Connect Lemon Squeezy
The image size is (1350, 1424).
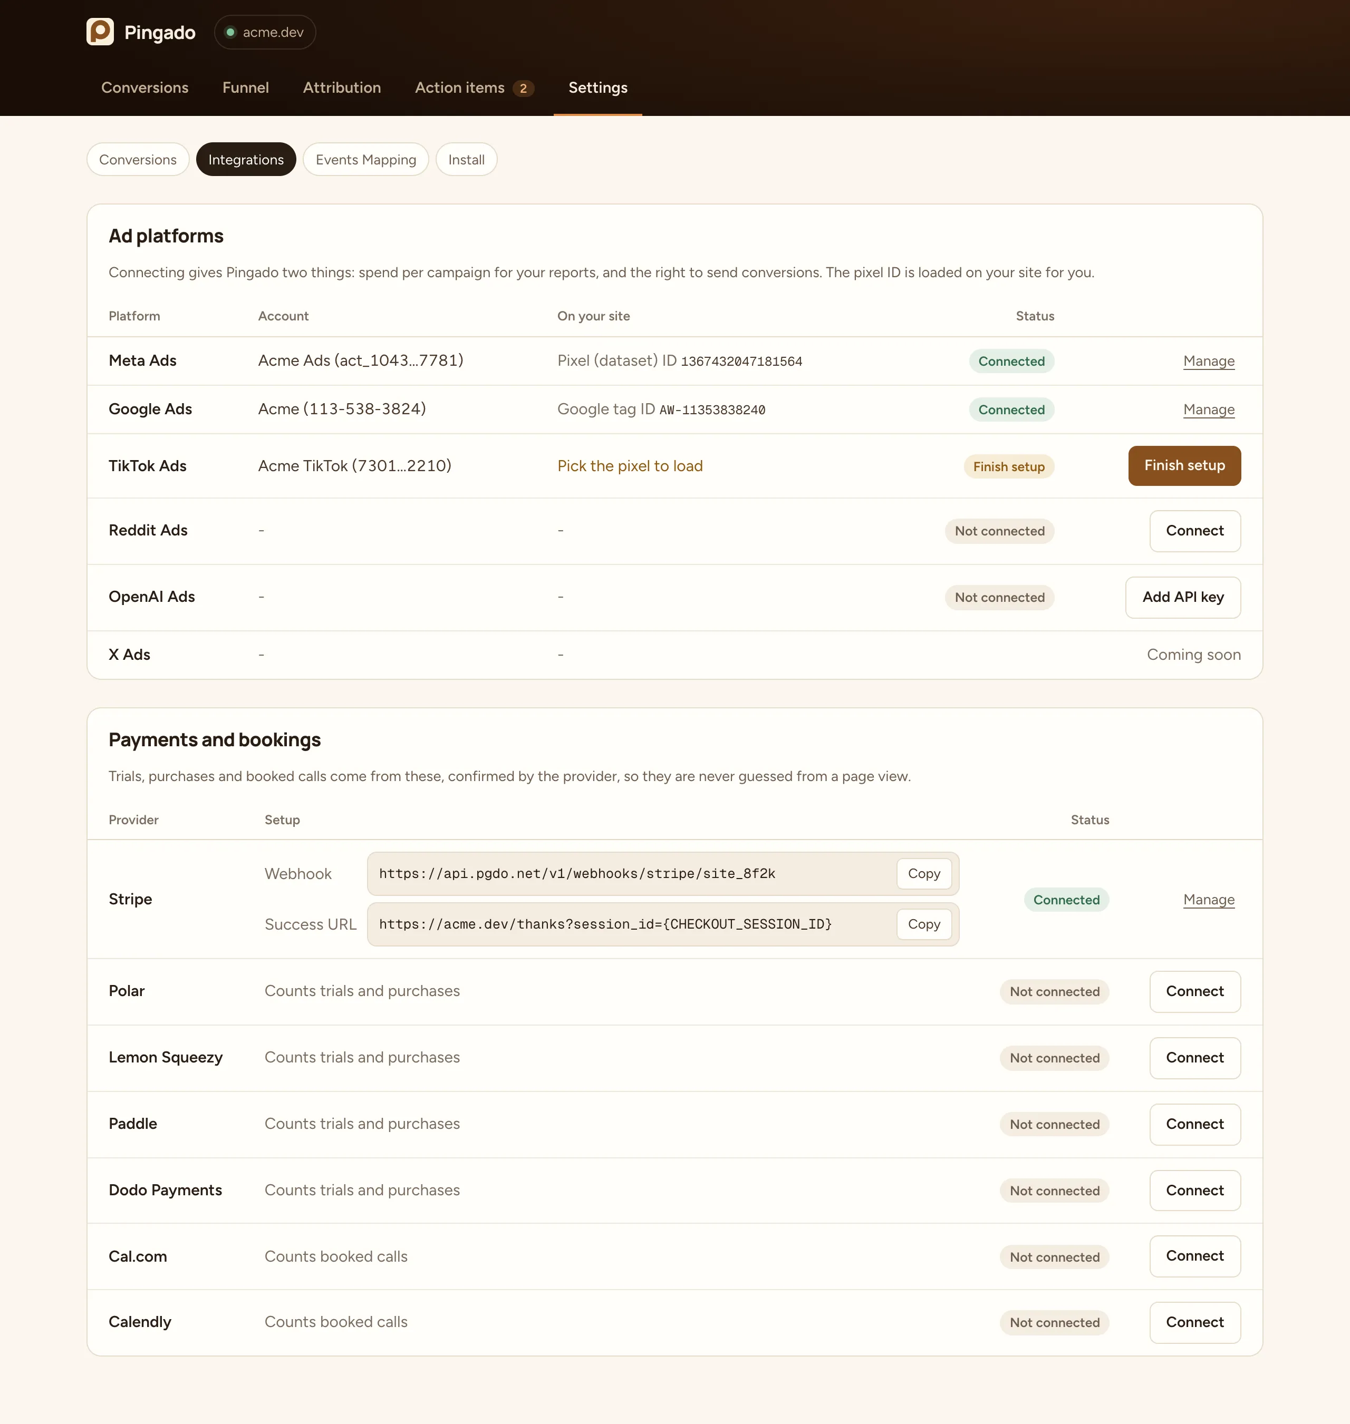click(1195, 1058)
